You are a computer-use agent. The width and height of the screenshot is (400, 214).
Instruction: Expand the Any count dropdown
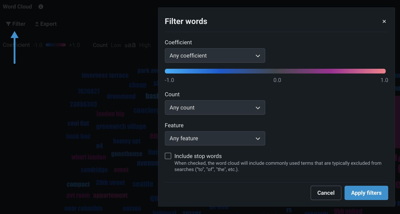215,107
